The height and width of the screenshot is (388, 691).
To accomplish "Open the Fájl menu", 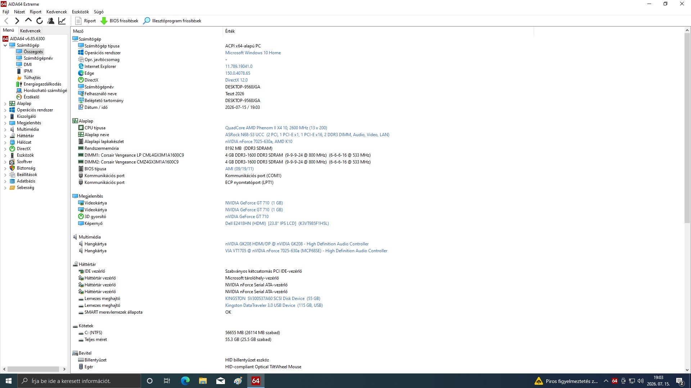I will (x=6, y=12).
